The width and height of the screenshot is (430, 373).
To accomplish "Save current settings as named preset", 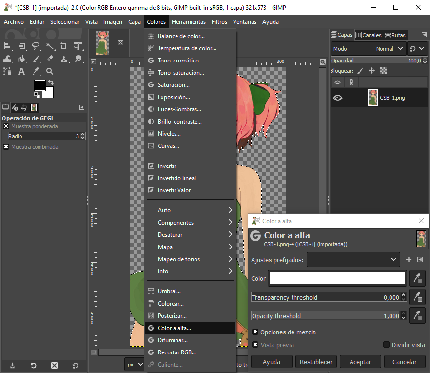I will pyautogui.click(x=409, y=260).
